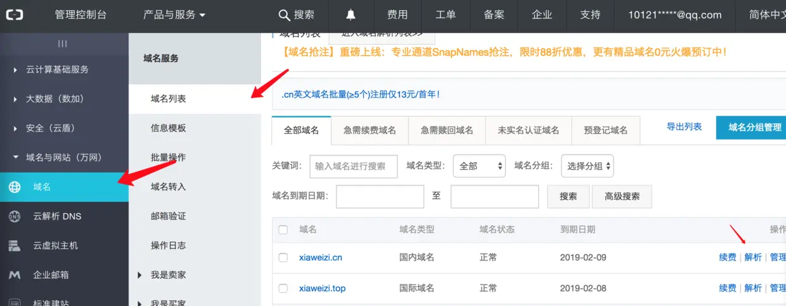Click the DNS icon beside 云解析 DNS
Image resolution: width=786 pixels, height=306 pixels.
coord(15,216)
